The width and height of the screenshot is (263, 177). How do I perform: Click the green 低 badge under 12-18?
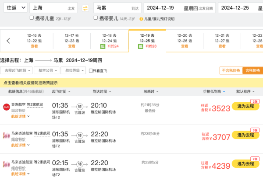103,46
